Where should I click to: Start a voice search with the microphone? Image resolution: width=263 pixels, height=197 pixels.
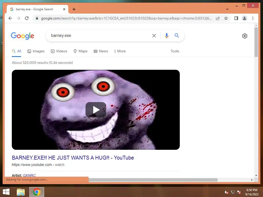[166, 35]
